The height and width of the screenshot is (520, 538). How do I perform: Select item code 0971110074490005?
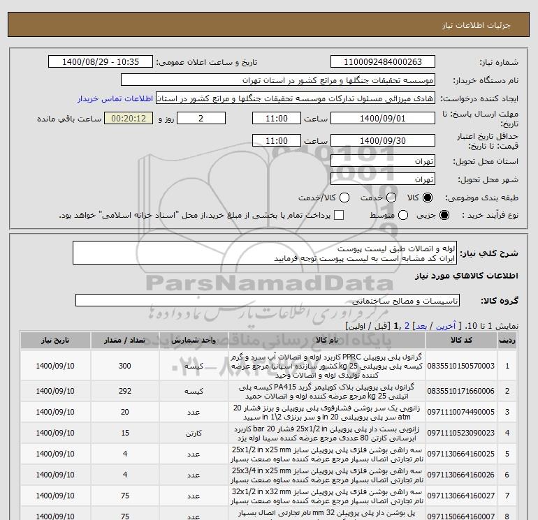coord(461,412)
